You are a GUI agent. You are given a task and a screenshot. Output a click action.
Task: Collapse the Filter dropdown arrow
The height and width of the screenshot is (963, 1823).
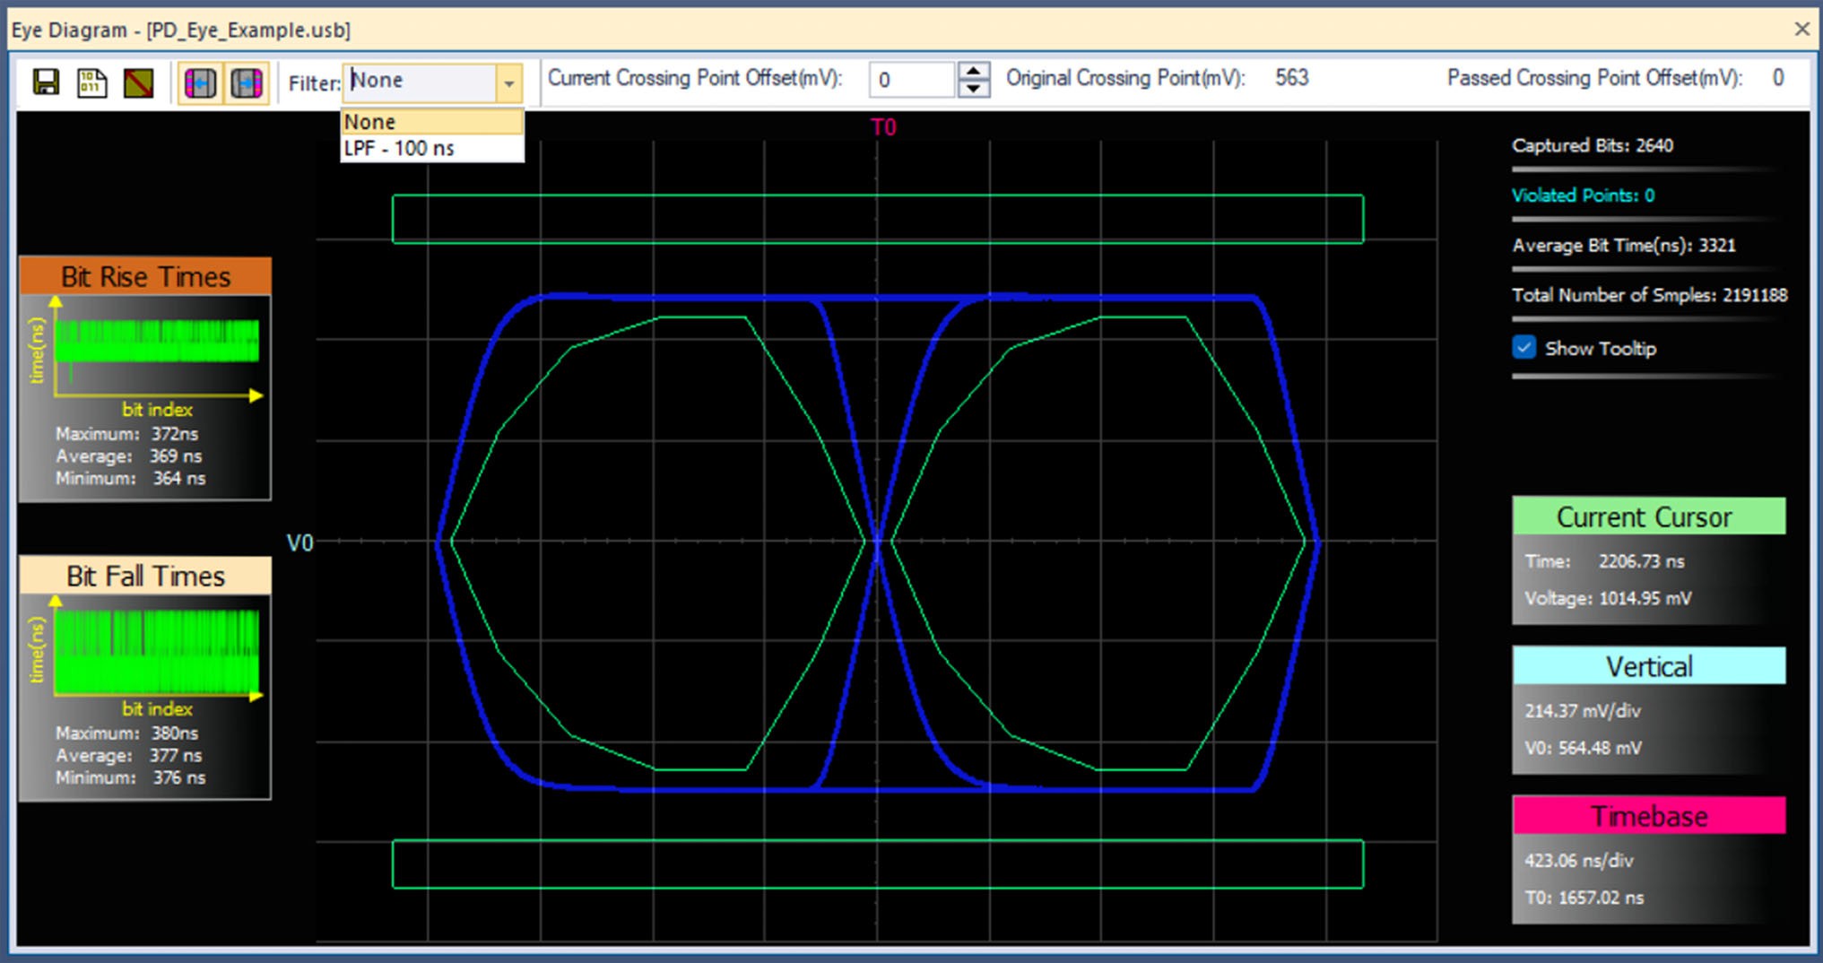509,83
